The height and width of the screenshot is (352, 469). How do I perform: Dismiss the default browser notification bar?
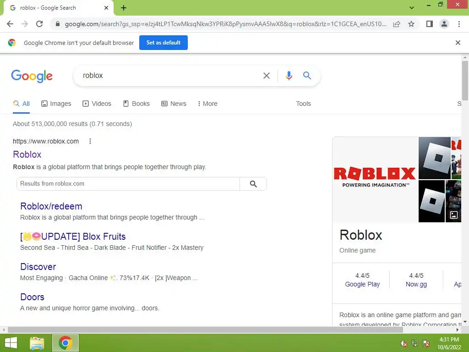point(458,43)
